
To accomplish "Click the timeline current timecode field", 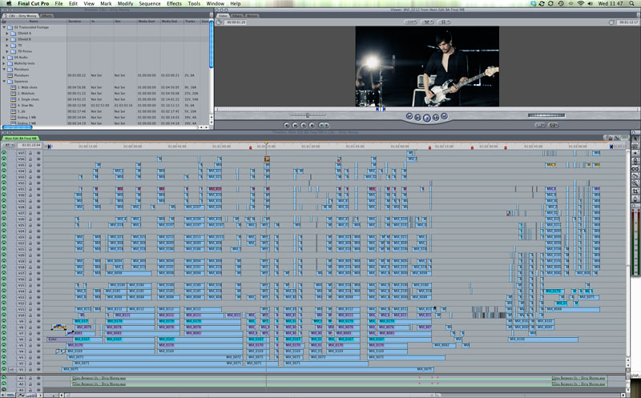I will pyautogui.click(x=30, y=145).
